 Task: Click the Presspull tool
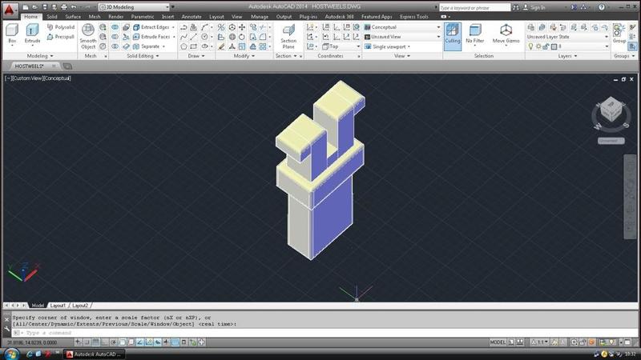[60, 37]
